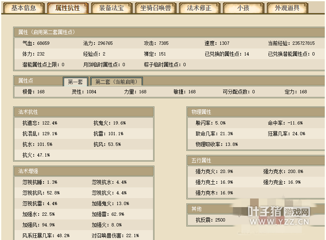Open the 装备法宝 tab
Screen dimensions: 326x240
click(x=111, y=8)
